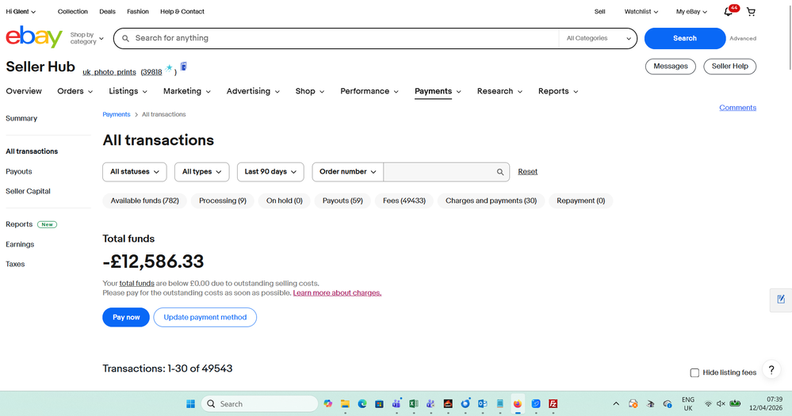Open the Last 90 days date dropdown
792x416 pixels.
[270, 172]
